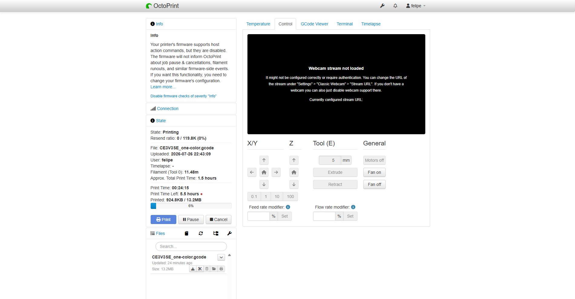575x299 pixels.
Task: Select 1 mm jog step
Action: click(x=266, y=197)
